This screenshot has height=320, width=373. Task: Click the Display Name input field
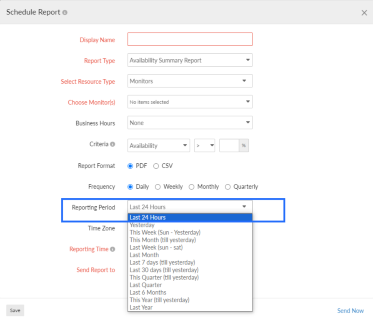190,39
